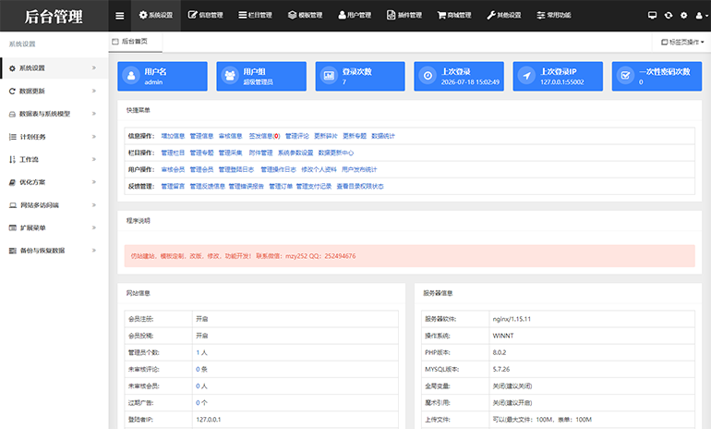Expand the 网站多访问端 sidebar chevron
The image size is (711, 429).
pos(94,204)
